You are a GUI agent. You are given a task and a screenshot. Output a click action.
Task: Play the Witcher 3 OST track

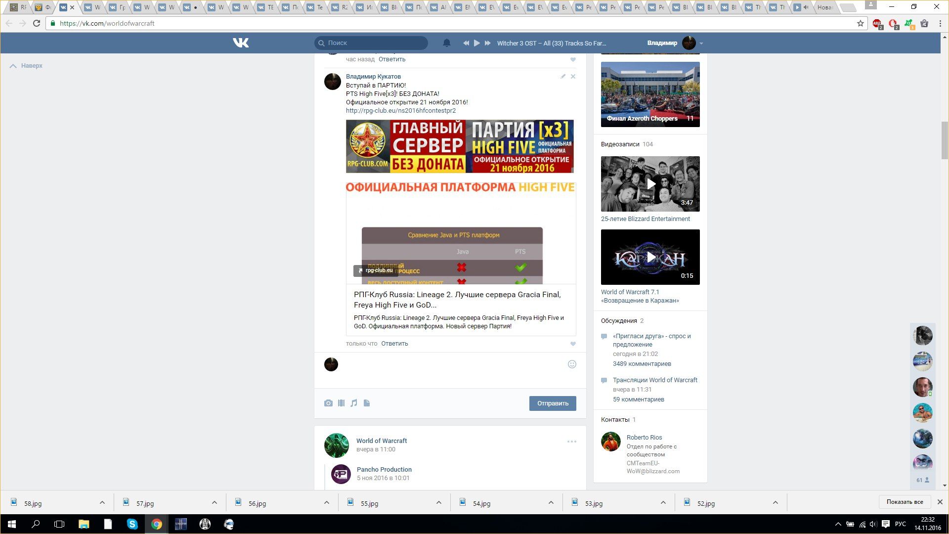(x=476, y=43)
